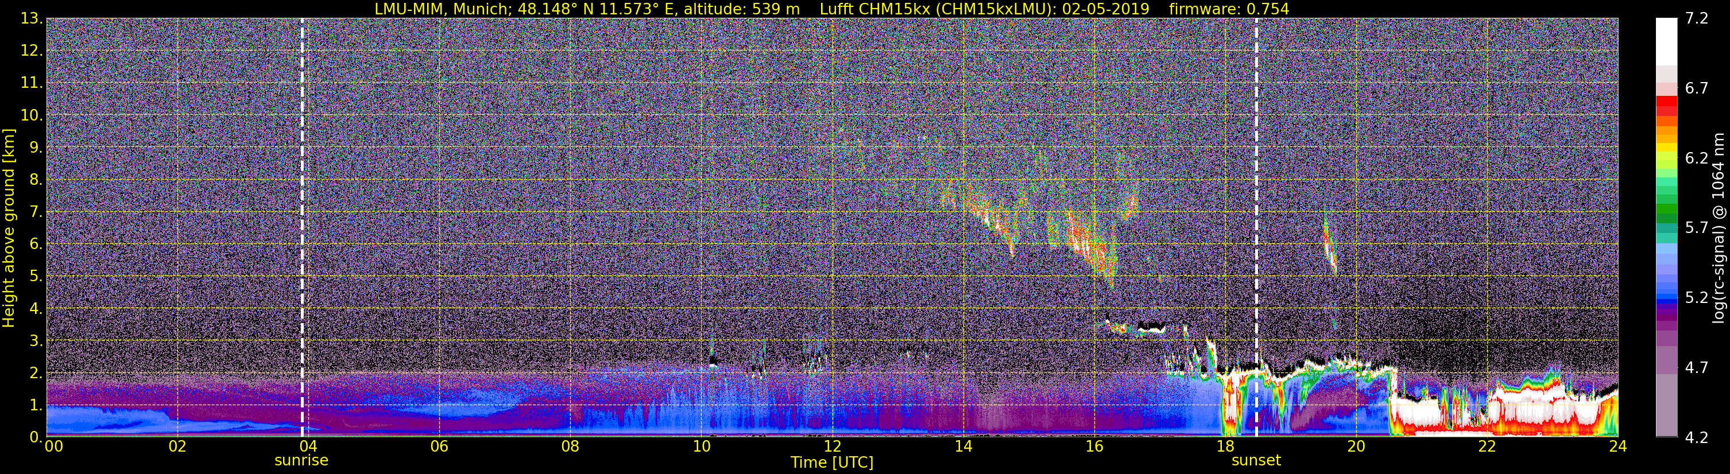This screenshot has height=474, width=1730.
Task: Click the colorbar value label '5.2'
Action: tap(1697, 297)
